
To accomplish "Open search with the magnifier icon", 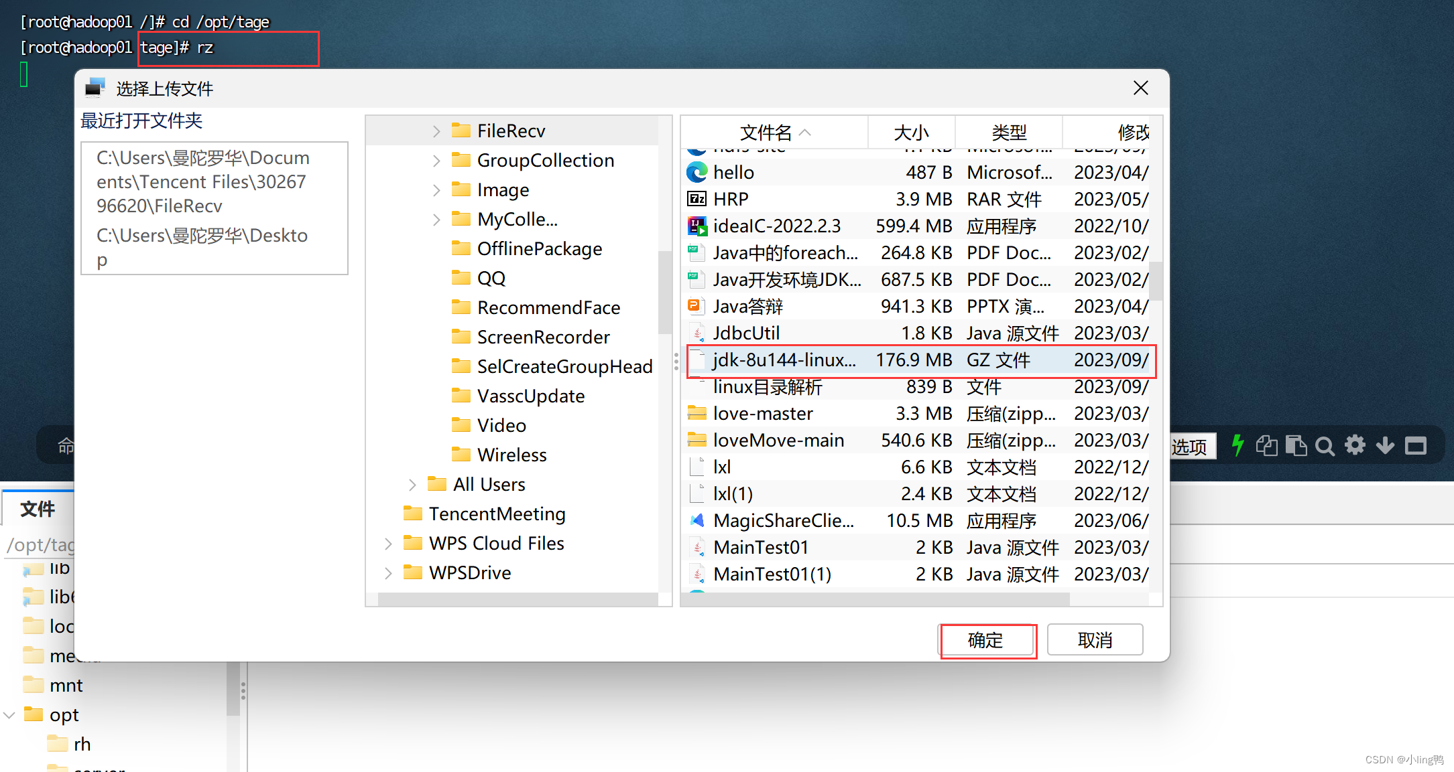I will pos(1325,446).
